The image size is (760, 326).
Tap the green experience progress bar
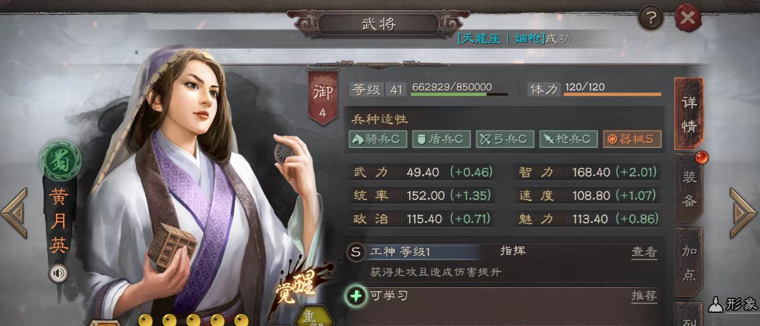pos(459,94)
